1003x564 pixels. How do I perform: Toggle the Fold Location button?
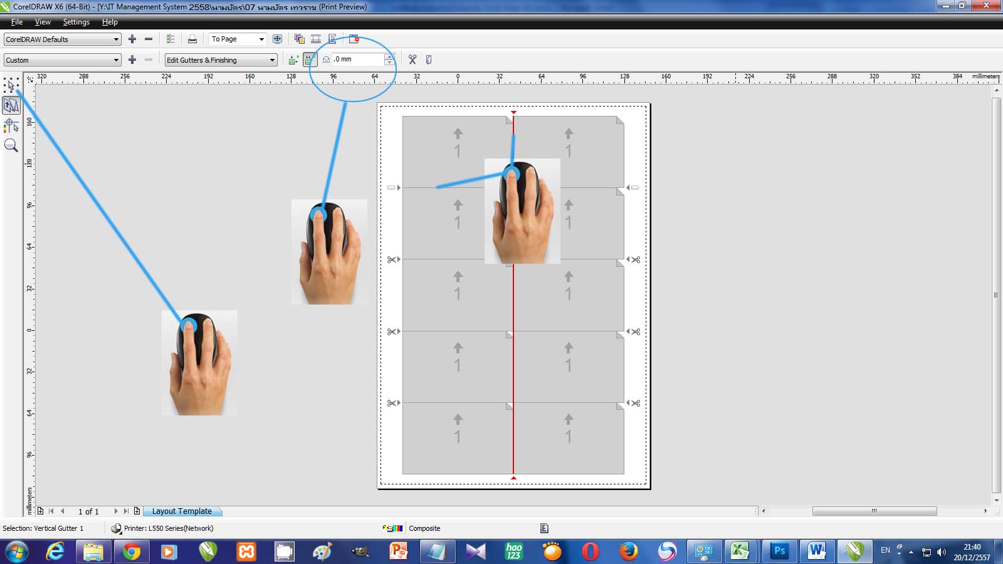tap(429, 60)
